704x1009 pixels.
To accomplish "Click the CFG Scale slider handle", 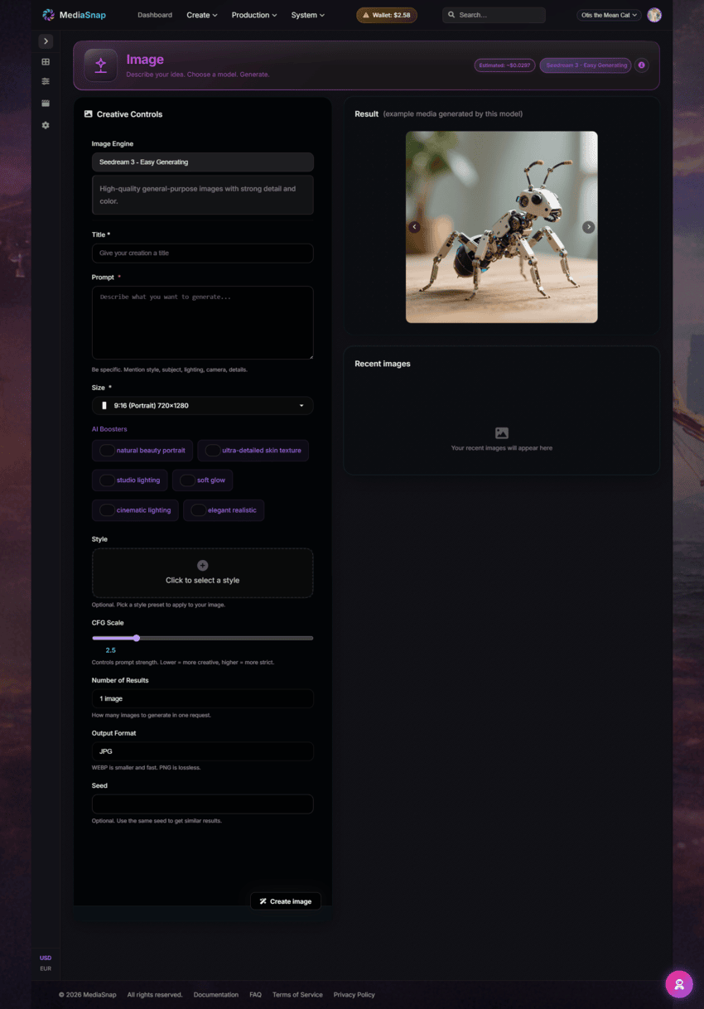I will tap(137, 638).
